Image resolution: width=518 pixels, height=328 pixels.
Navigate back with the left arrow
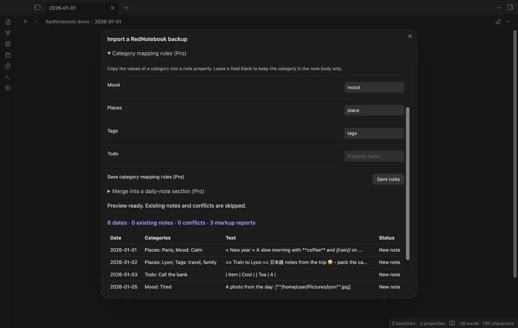tap(25, 22)
